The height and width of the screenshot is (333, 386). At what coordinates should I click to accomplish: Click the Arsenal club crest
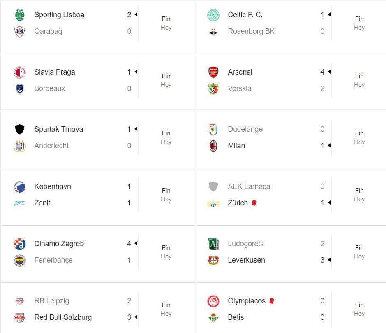(213, 72)
